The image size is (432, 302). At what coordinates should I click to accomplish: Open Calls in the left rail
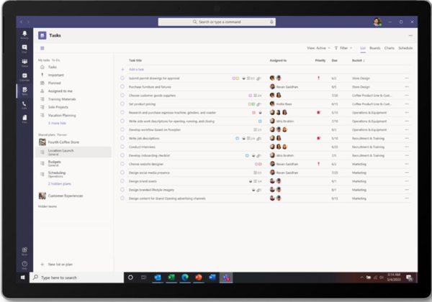coord(24,105)
